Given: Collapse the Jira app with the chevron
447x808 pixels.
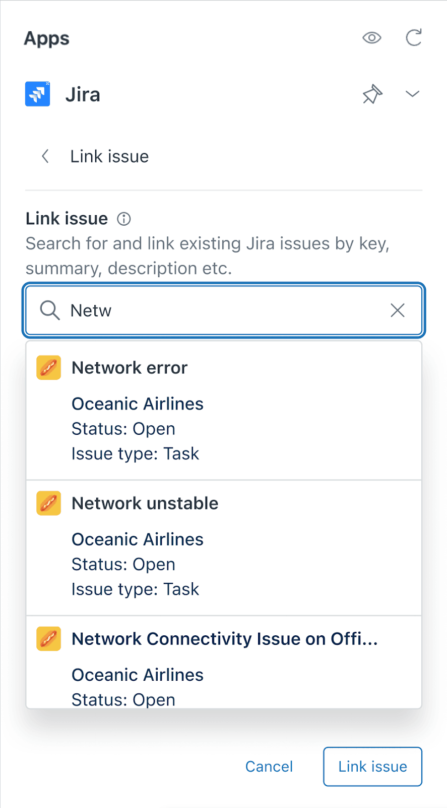Looking at the screenshot, I should (x=412, y=93).
